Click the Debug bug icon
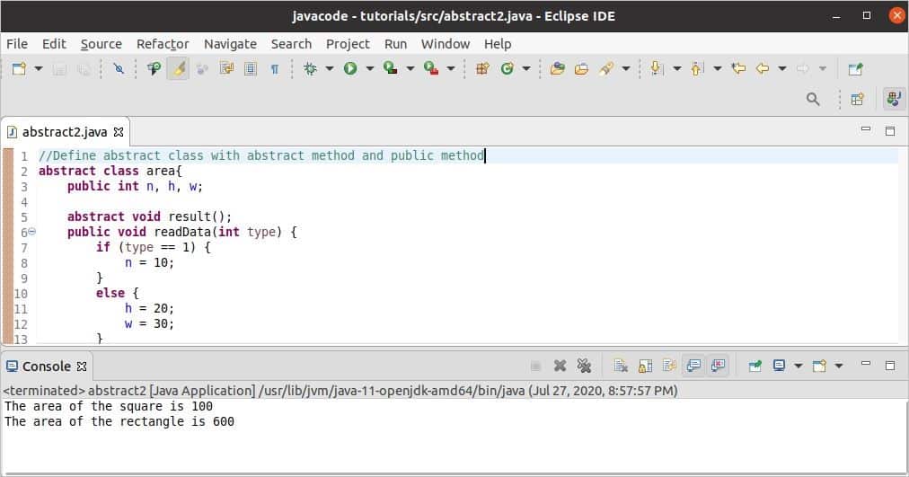 (x=310, y=69)
